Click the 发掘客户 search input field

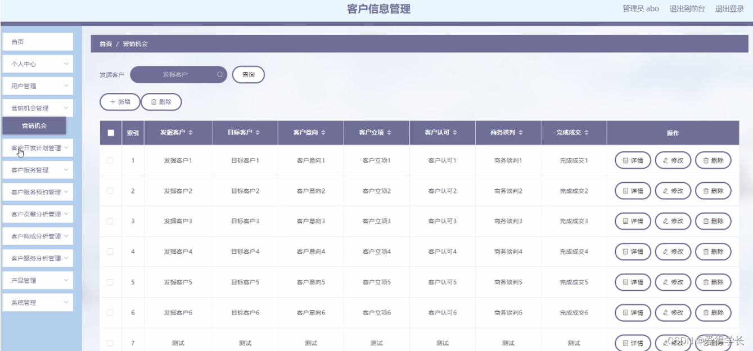(x=178, y=74)
